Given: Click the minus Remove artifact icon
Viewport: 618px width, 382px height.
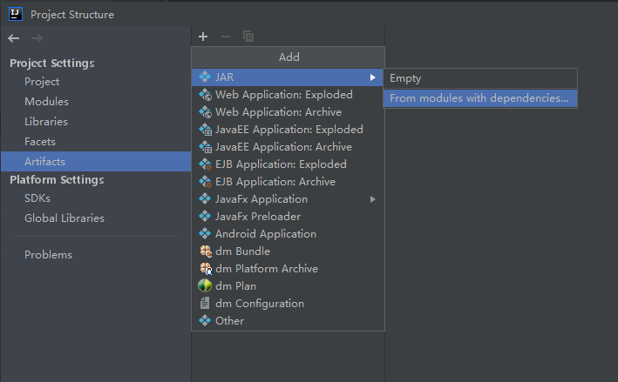Looking at the screenshot, I should [226, 37].
